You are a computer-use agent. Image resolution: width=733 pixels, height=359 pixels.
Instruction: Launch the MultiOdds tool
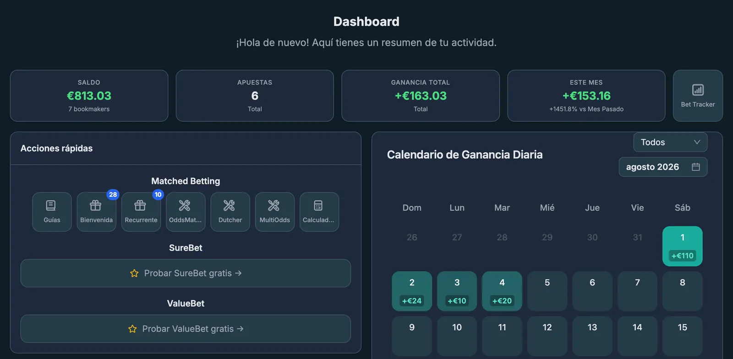tap(274, 212)
